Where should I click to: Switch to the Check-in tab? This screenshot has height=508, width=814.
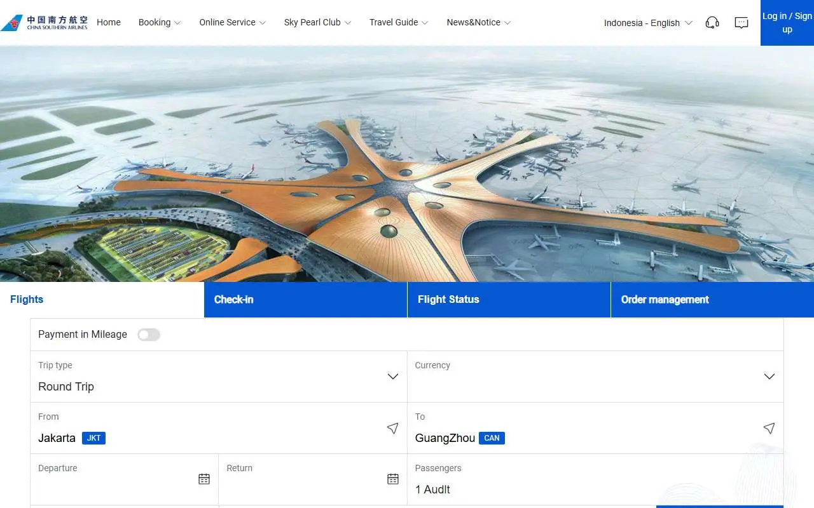pyautogui.click(x=305, y=300)
